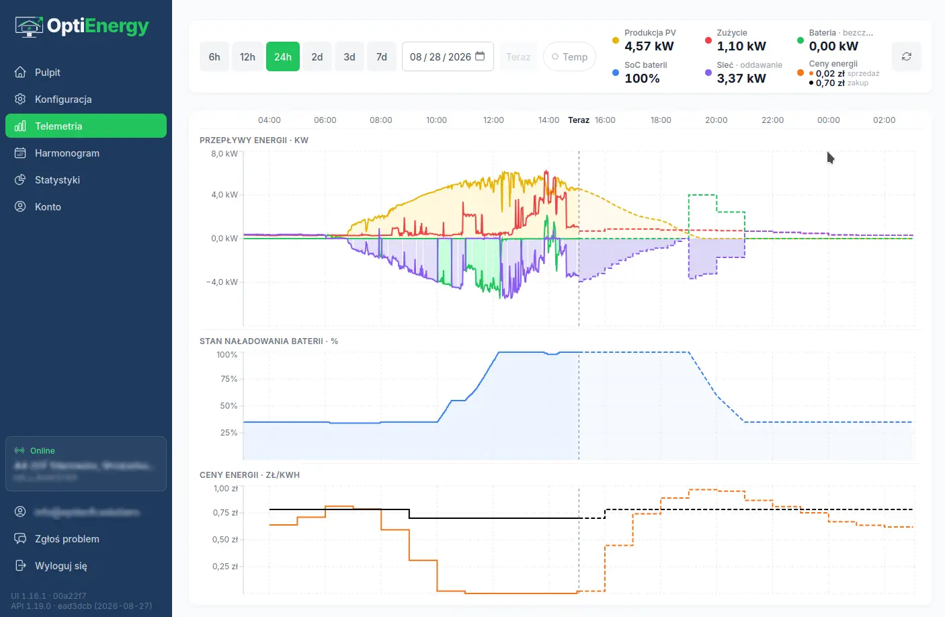Click the refresh data icon button
Image resolution: width=945 pixels, height=617 pixels.
[x=906, y=56]
